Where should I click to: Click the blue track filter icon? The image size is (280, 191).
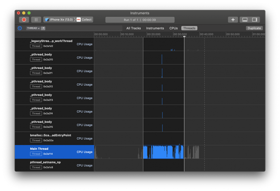tap(20, 28)
